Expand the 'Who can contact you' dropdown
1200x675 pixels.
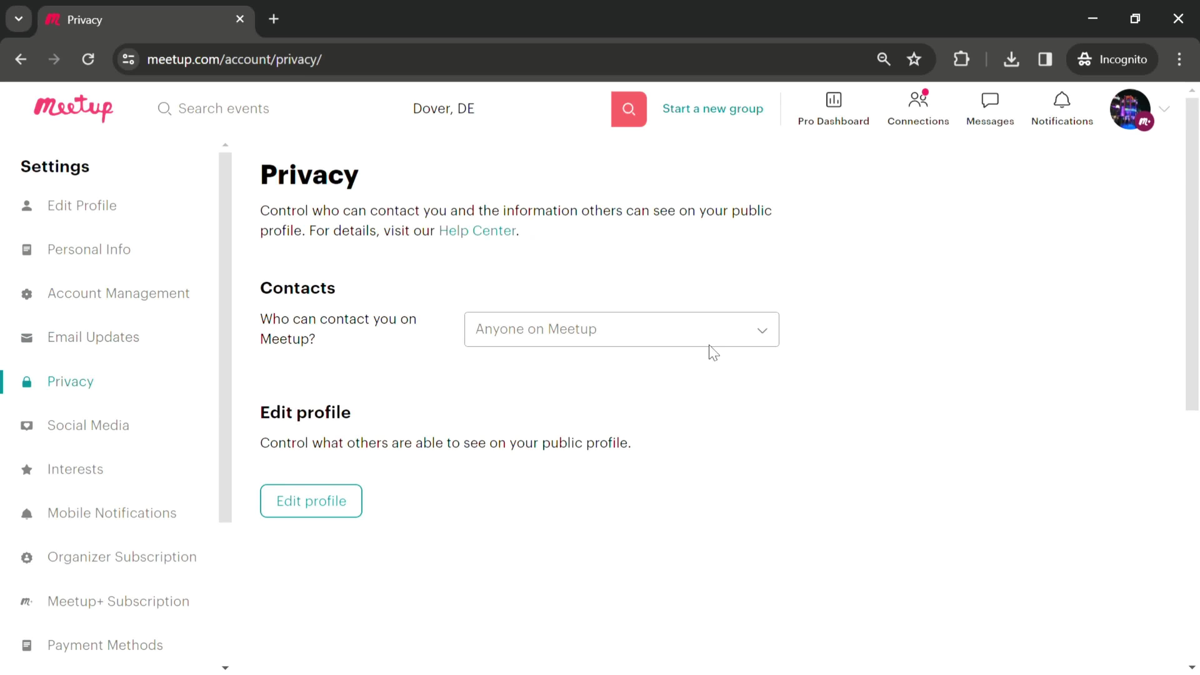click(x=622, y=329)
